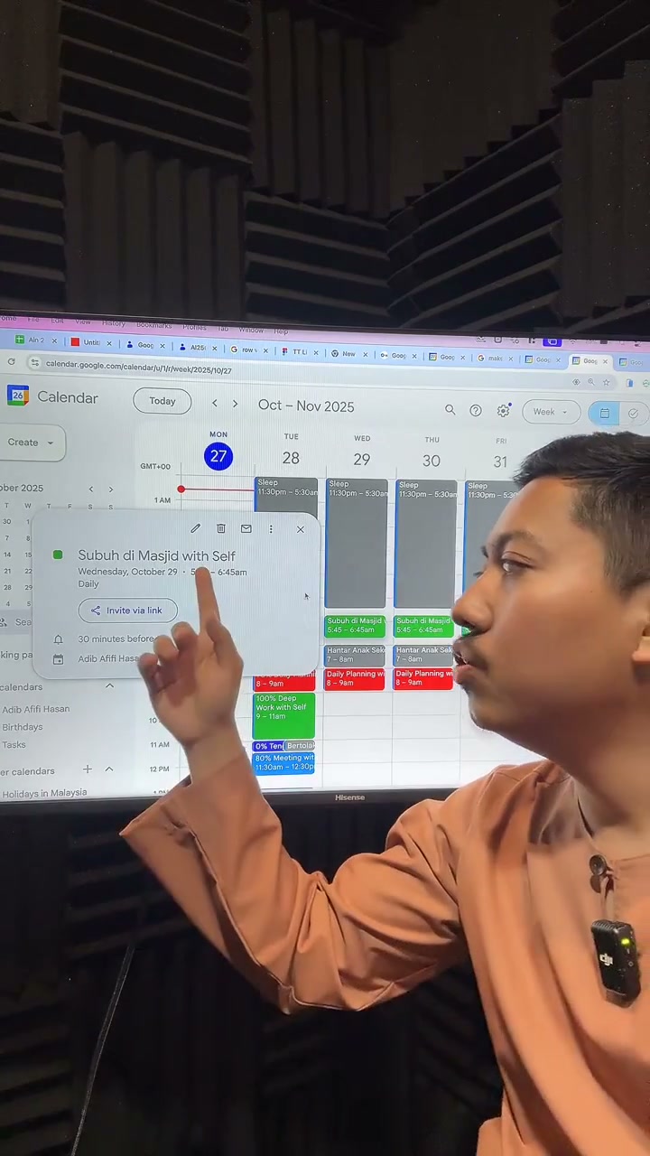The height and width of the screenshot is (1156, 650).
Task: Open Thursday's Subuh di Masjid event
Action: coord(423,627)
